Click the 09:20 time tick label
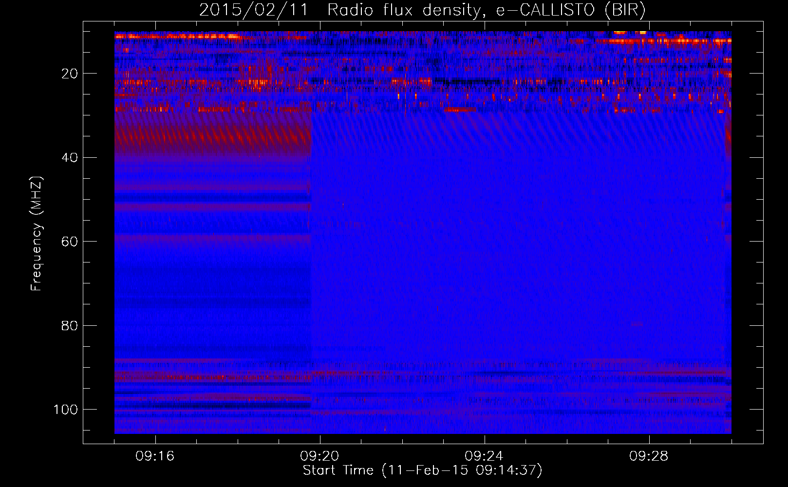Image resolution: width=788 pixels, height=487 pixels. click(x=319, y=456)
